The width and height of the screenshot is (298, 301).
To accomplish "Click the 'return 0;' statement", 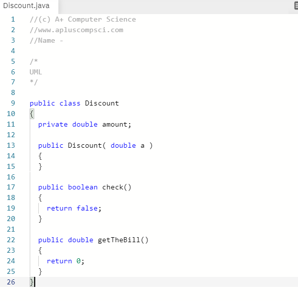I will pyautogui.click(x=65, y=261).
